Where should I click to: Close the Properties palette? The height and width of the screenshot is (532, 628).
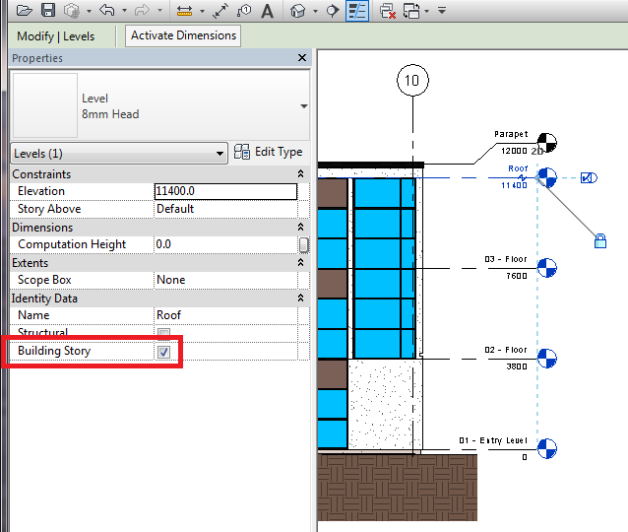302,58
